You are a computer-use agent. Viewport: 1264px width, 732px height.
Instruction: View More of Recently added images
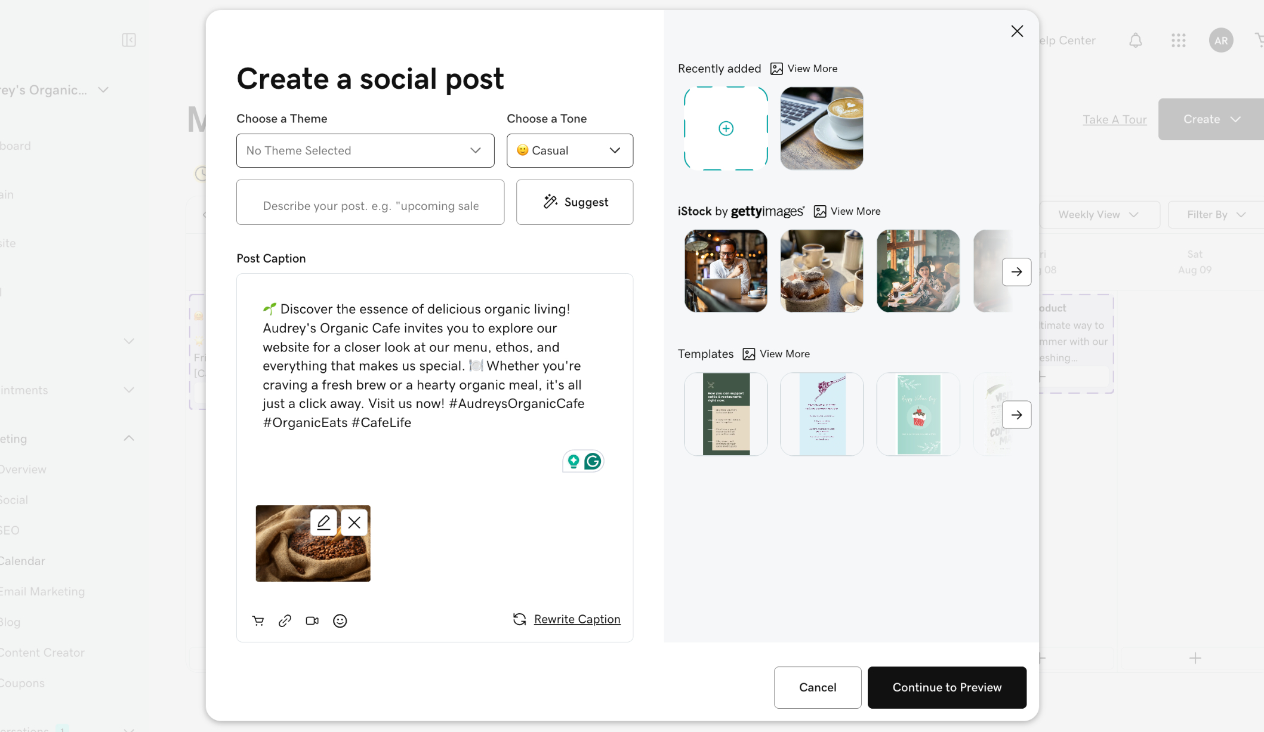click(x=804, y=69)
